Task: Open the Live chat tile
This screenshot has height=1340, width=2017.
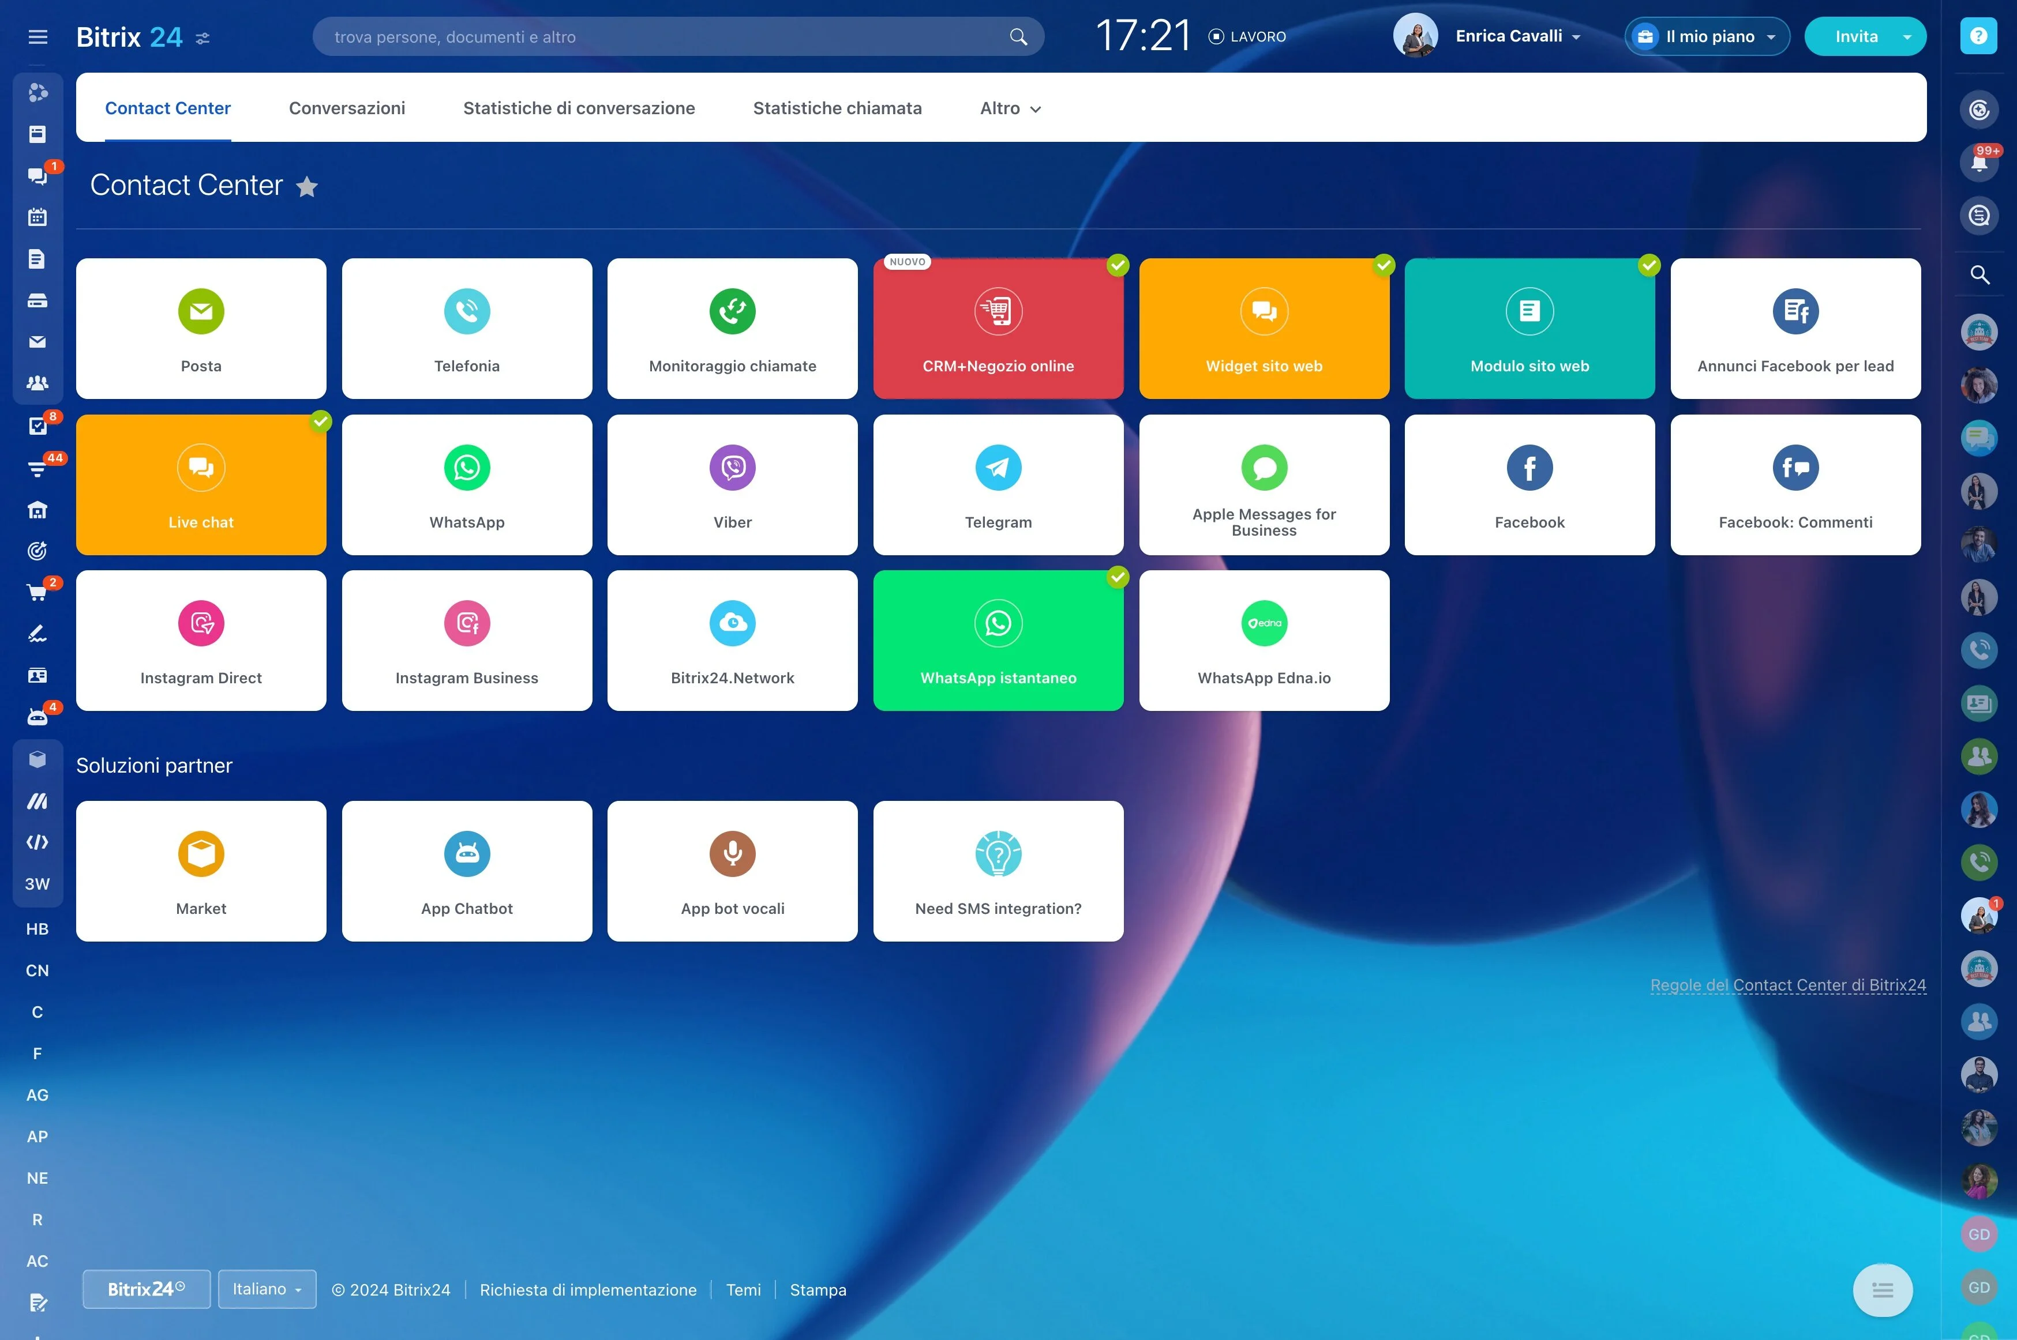Action: (x=201, y=484)
